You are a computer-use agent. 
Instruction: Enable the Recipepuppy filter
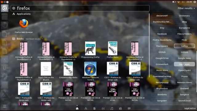[x=162, y=82]
